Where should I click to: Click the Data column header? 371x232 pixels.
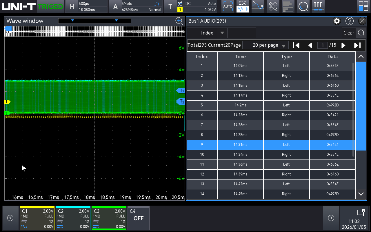(x=332, y=57)
